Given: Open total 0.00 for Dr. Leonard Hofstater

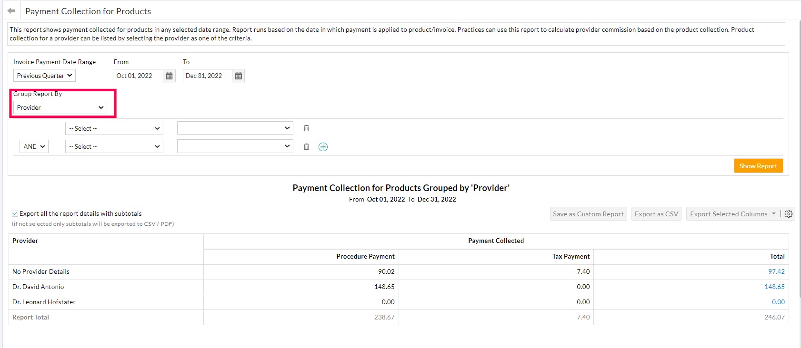Looking at the screenshot, I should [x=778, y=302].
